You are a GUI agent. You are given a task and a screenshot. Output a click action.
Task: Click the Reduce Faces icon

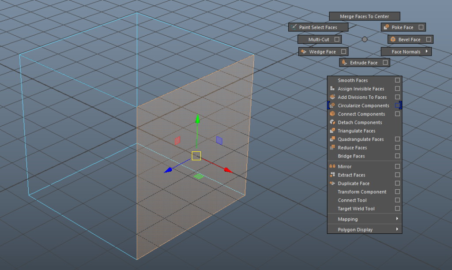332,147
